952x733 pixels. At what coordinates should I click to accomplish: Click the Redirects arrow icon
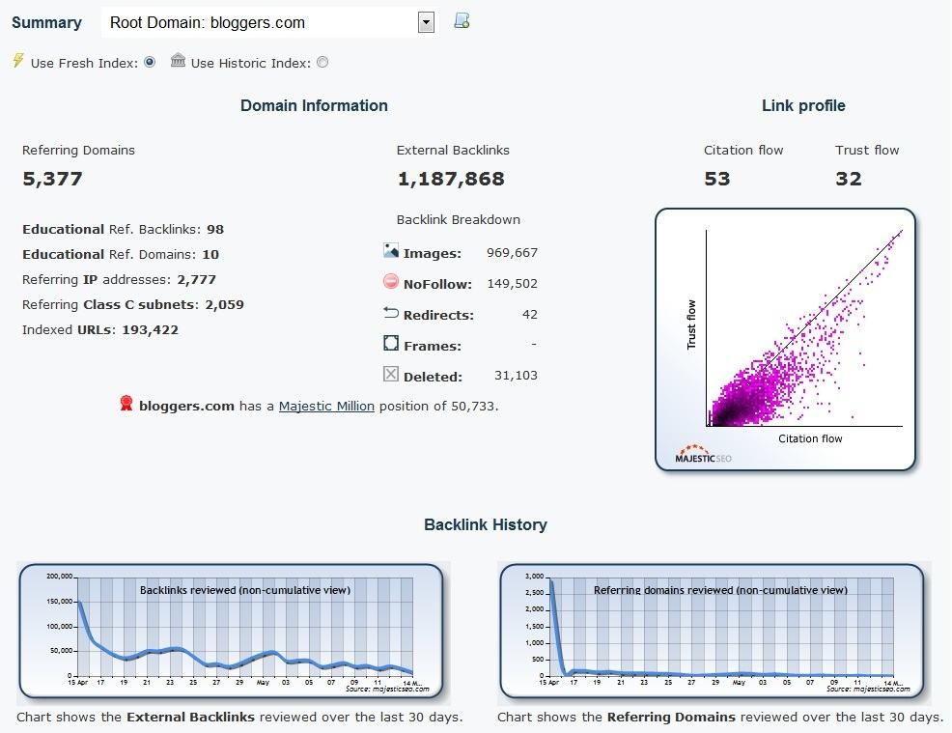[x=391, y=313]
